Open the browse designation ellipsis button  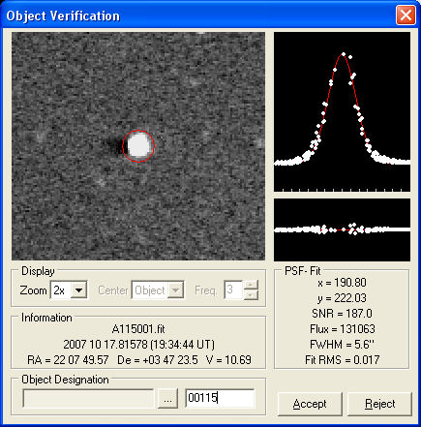(167, 399)
